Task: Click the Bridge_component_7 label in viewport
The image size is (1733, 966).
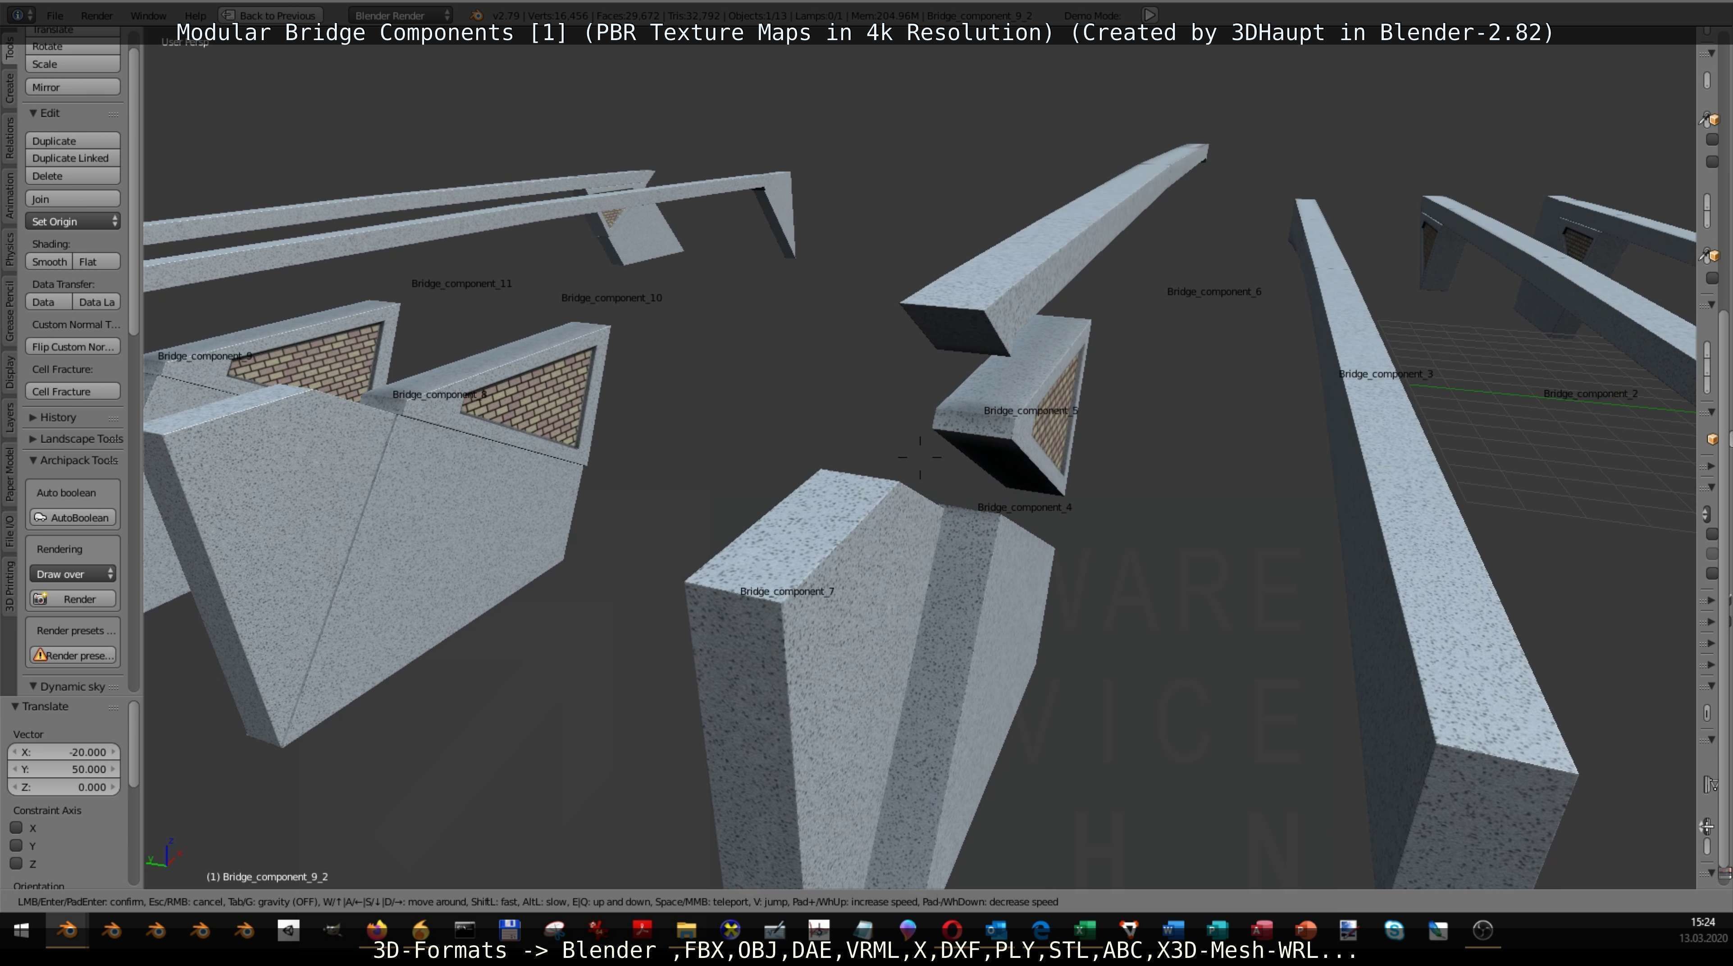Action: point(786,591)
